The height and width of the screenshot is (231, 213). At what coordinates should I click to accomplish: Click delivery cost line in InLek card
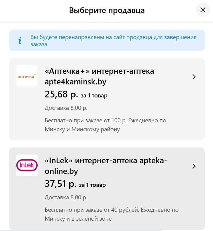point(66,197)
